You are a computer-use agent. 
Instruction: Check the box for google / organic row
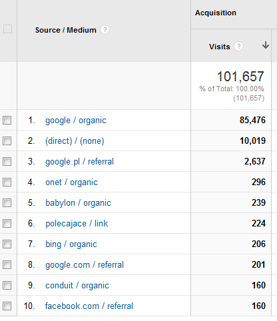tap(7, 120)
